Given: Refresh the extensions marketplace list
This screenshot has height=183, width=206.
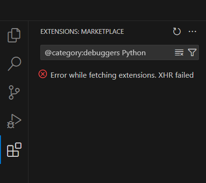Looking at the screenshot, I should tap(177, 31).
